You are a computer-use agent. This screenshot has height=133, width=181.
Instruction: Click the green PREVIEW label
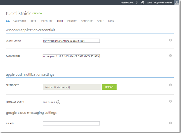click(37, 13)
